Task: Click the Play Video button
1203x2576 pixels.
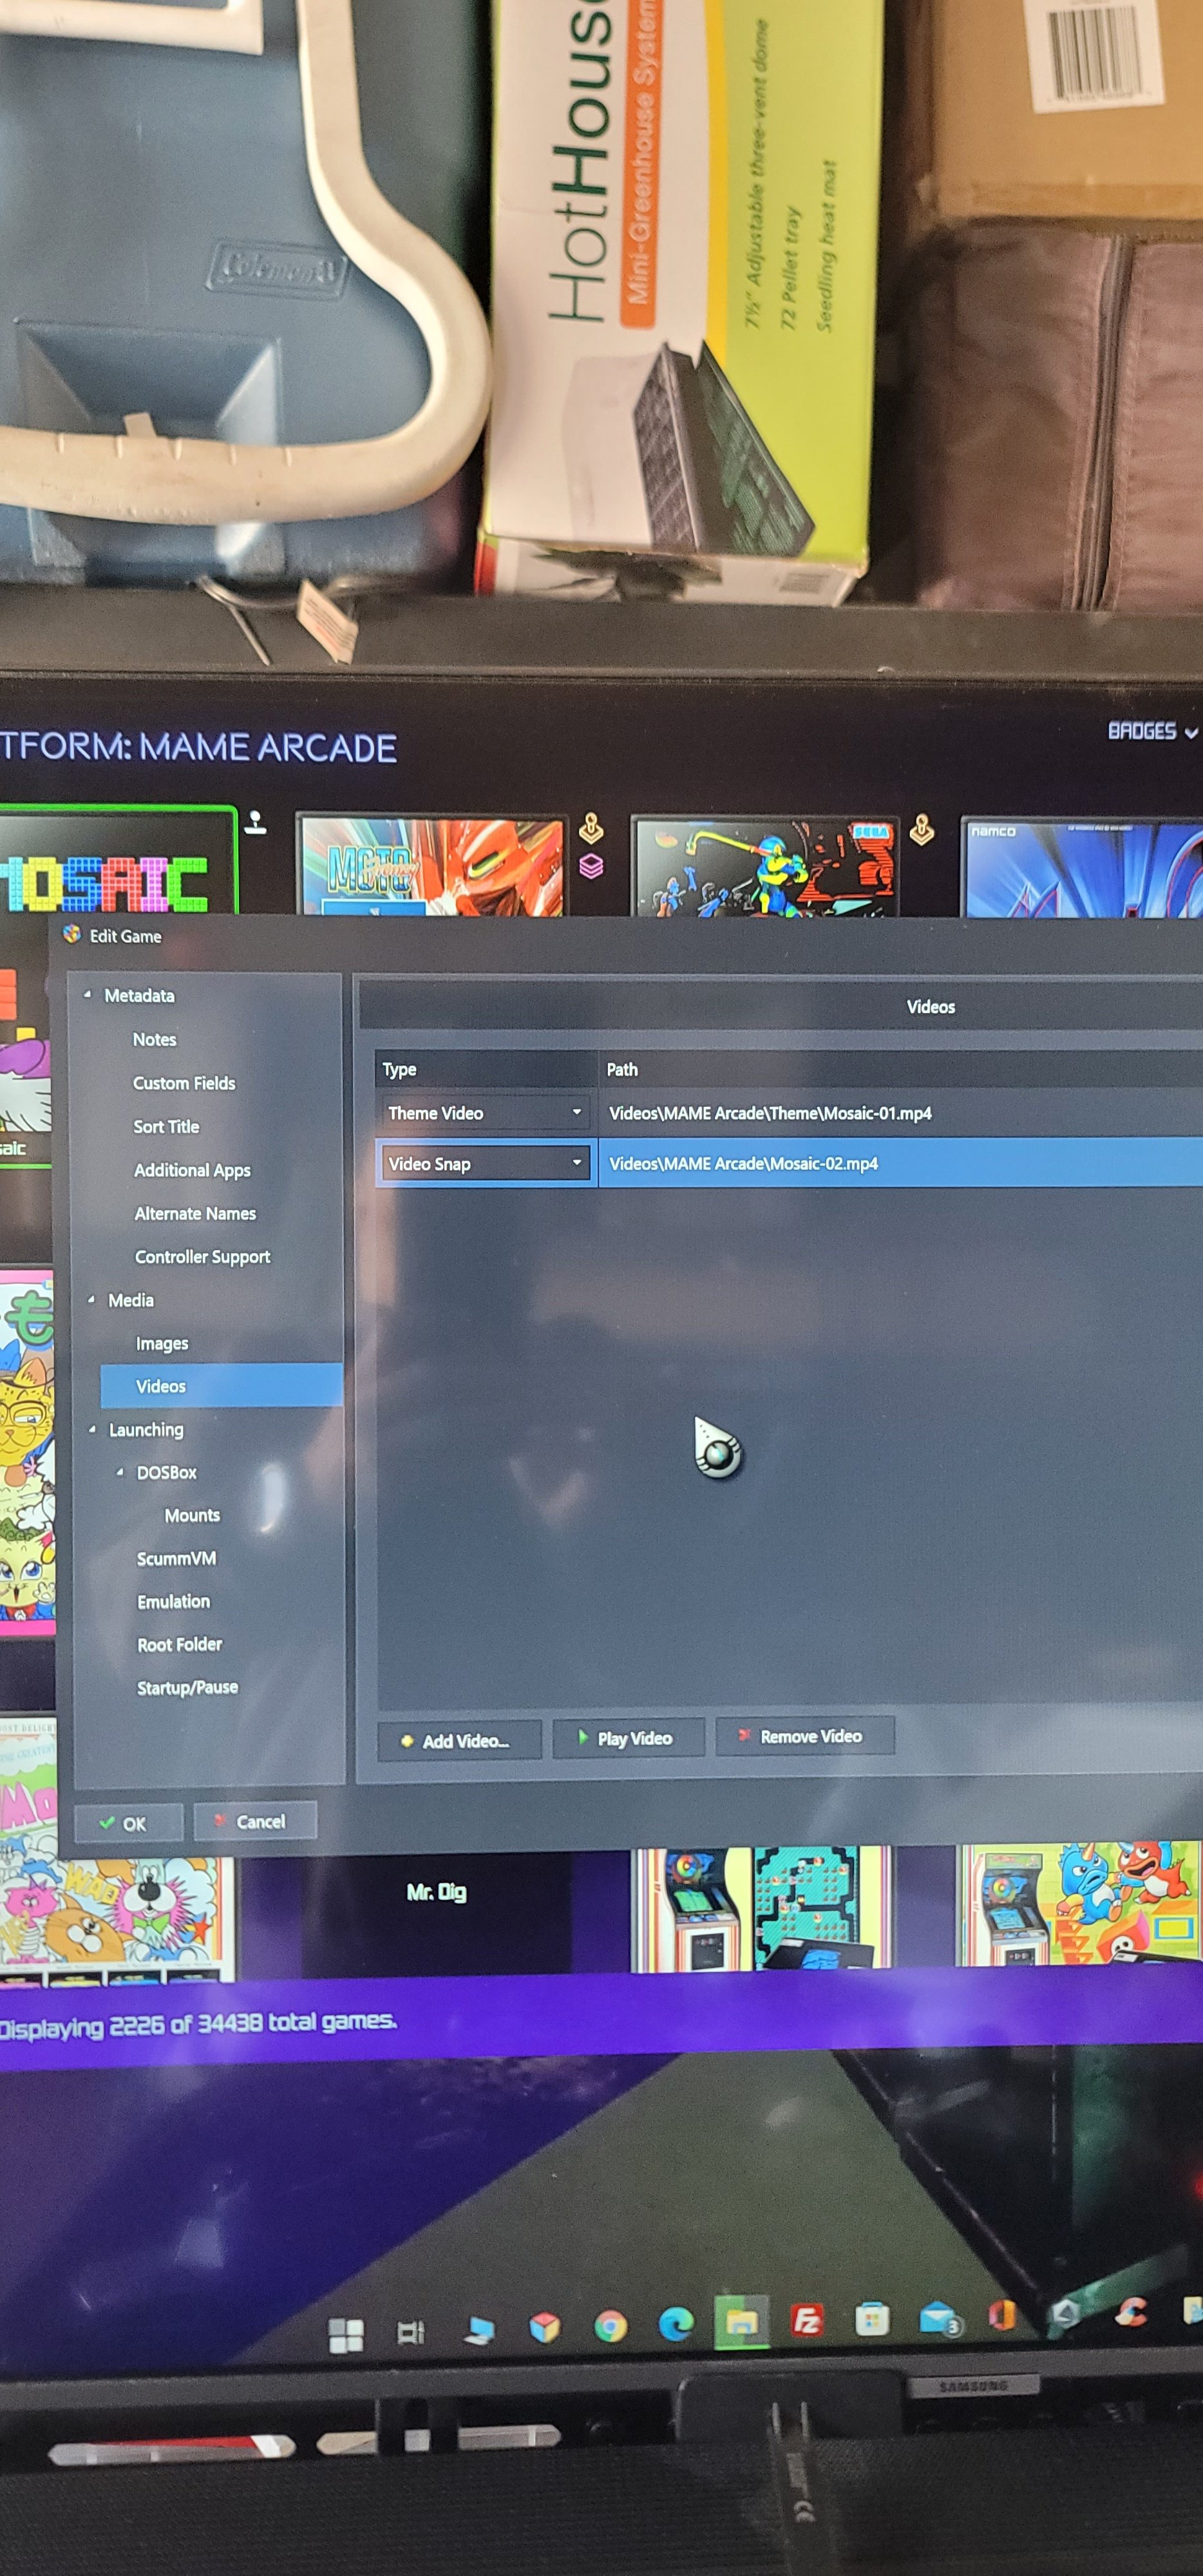Action: 629,1738
